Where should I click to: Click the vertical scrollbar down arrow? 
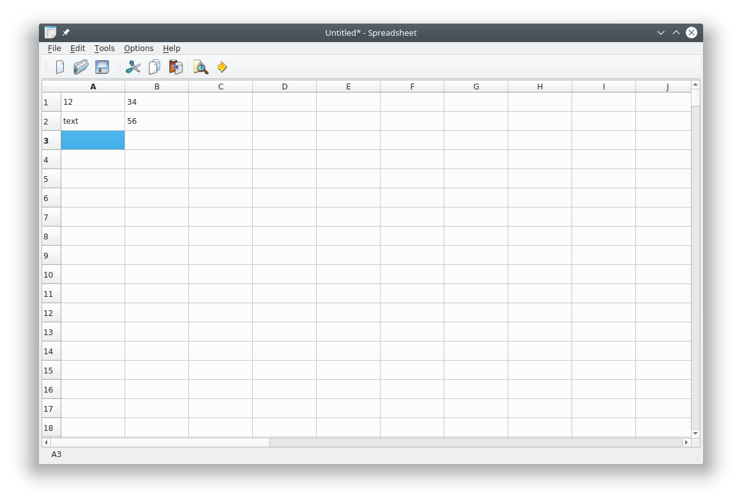(695, 433)
